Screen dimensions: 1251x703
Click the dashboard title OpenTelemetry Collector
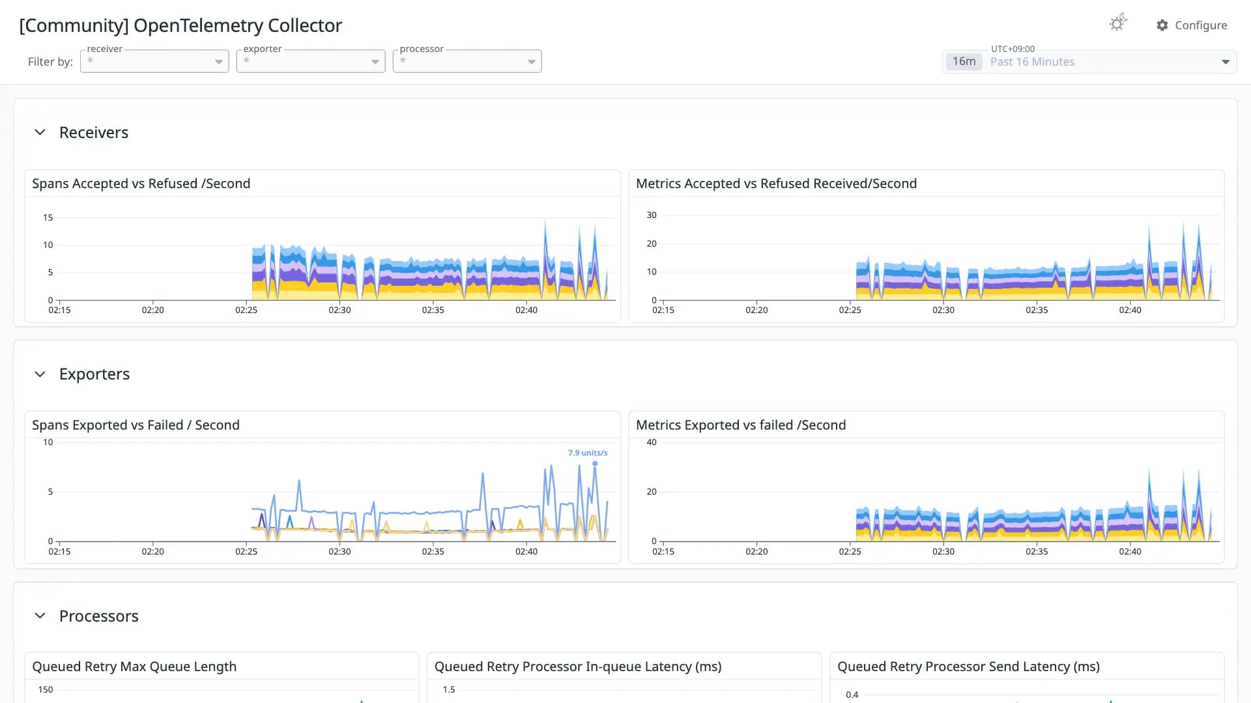(x=180, y=25)
